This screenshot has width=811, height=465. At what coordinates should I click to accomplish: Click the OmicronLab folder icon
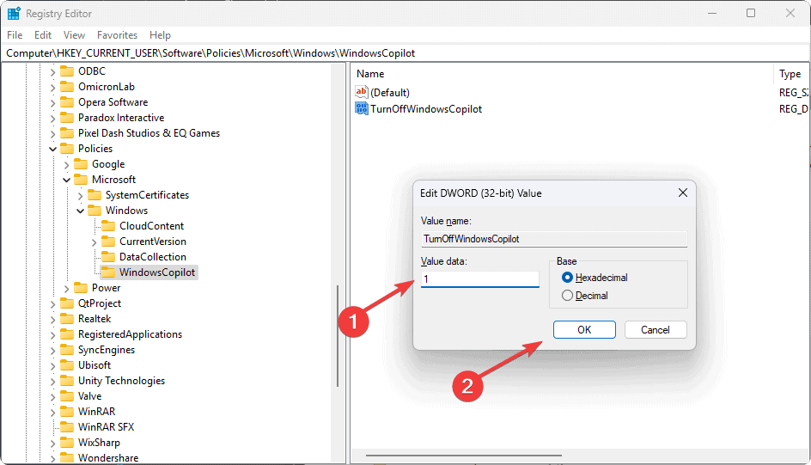coord(67,86)
